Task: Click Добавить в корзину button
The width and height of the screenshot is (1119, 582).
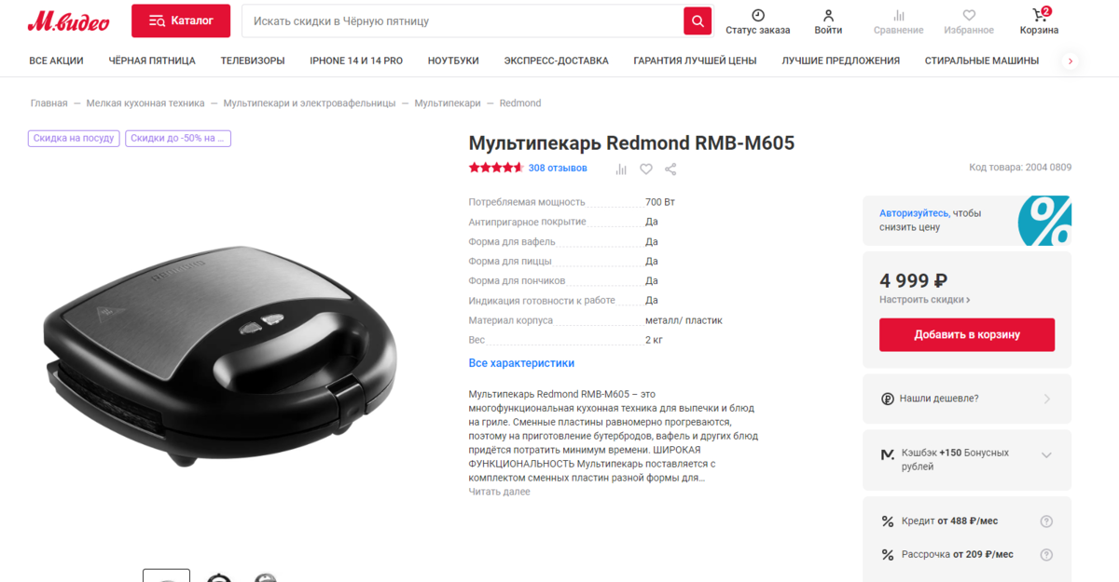Action: coord(967,334)
